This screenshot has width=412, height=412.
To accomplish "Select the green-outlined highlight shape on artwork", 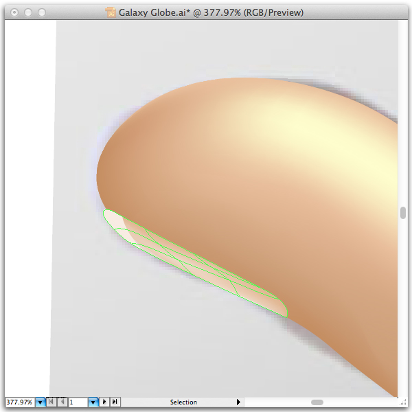I will tap(194, 265).
